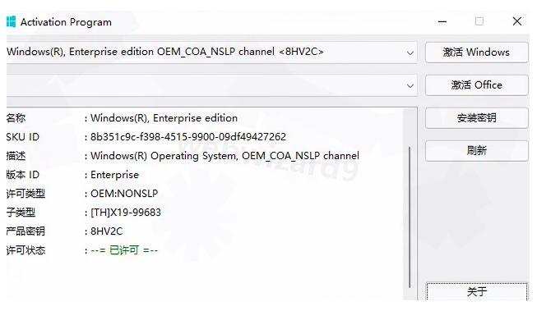Click the green 已许可 license status text
Image resolution: width=537 pixels, height=311 pixels.
[x=124, y=250]
